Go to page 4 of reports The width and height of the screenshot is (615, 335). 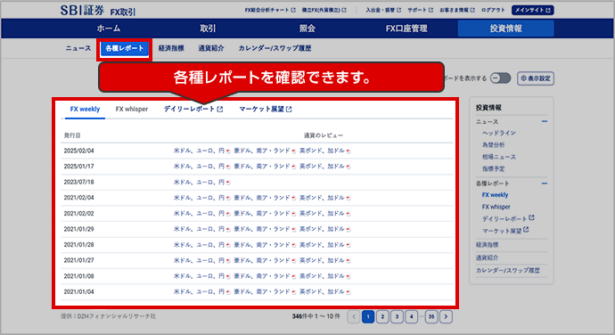(411, 316)
